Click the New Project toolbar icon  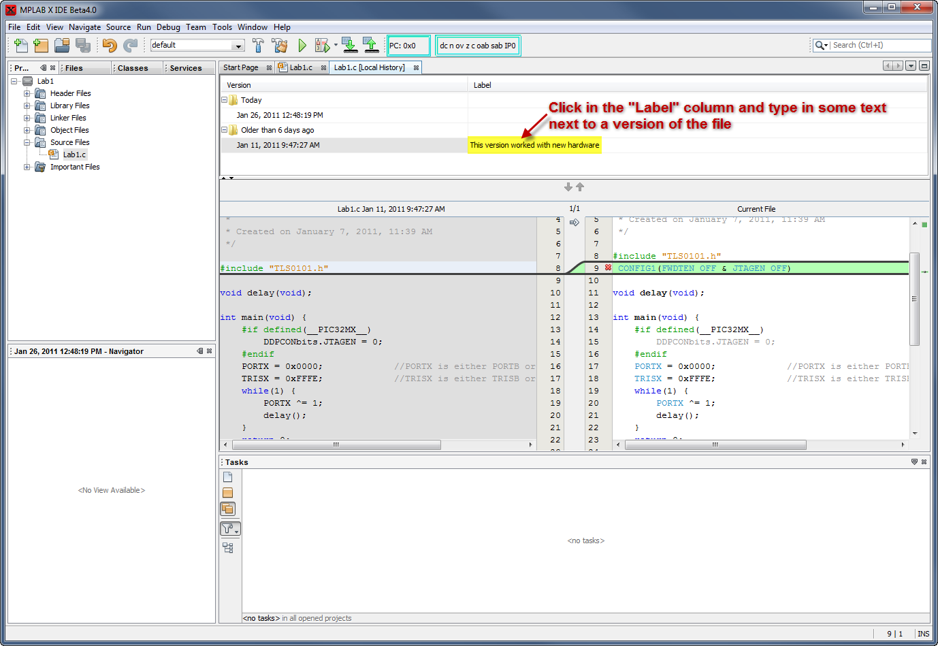(x=42, y=46)
